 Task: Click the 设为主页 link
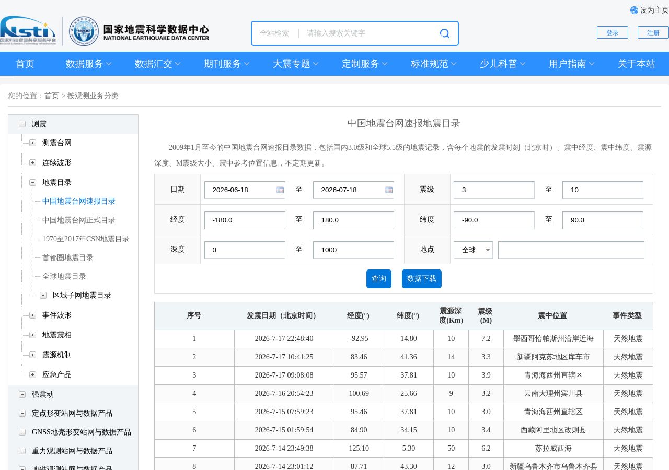(x=654, y=10)
